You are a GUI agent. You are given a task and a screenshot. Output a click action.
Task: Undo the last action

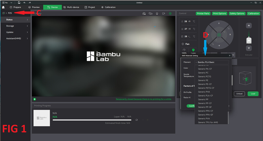pyautogui.click(x=24, y=3)
